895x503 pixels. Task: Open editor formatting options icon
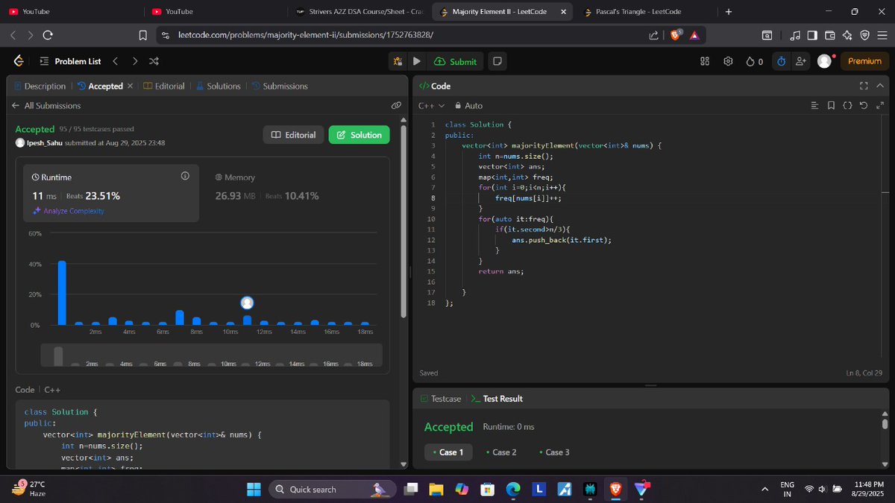point(814,106)
